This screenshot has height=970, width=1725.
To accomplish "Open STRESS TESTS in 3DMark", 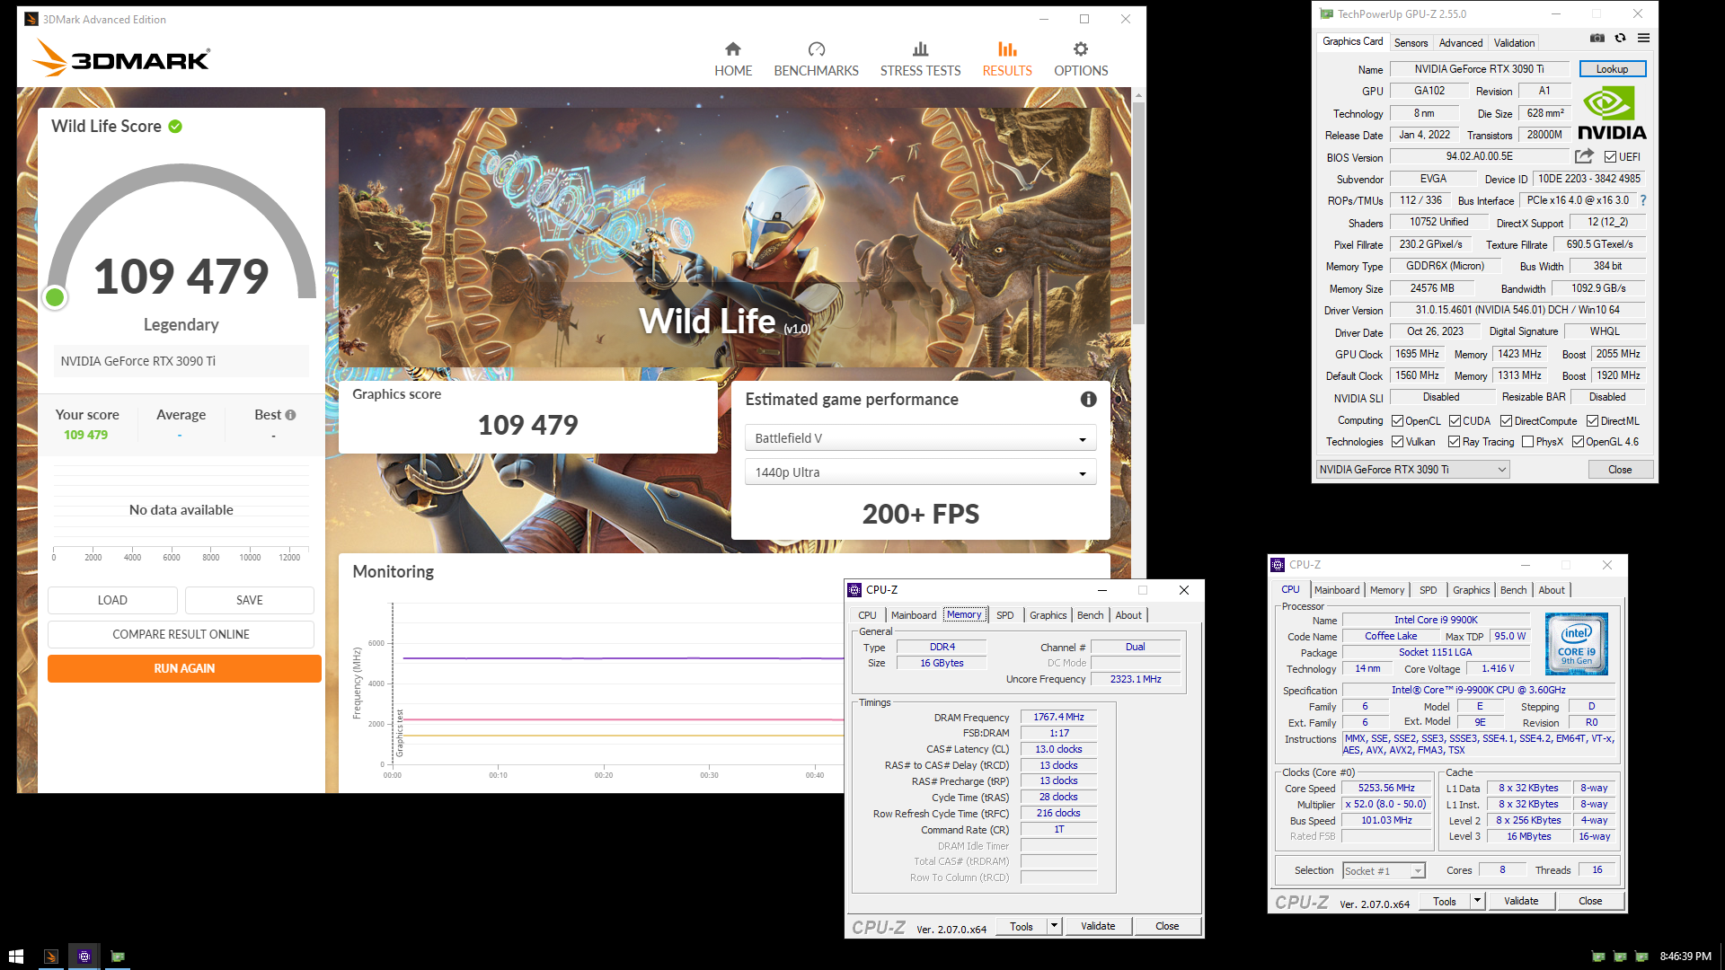I will click(920, 59).
